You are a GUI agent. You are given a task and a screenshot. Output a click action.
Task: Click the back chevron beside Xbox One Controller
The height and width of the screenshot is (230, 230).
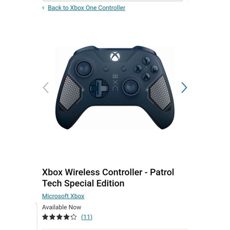(x=43, y=8)
